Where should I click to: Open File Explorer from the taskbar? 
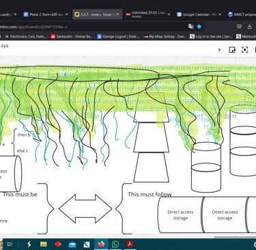coord(43,245)
